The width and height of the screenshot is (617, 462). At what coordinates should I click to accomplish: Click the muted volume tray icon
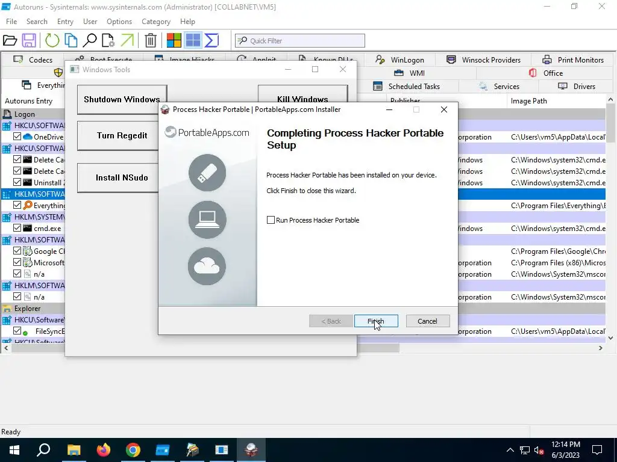[539, 450]
